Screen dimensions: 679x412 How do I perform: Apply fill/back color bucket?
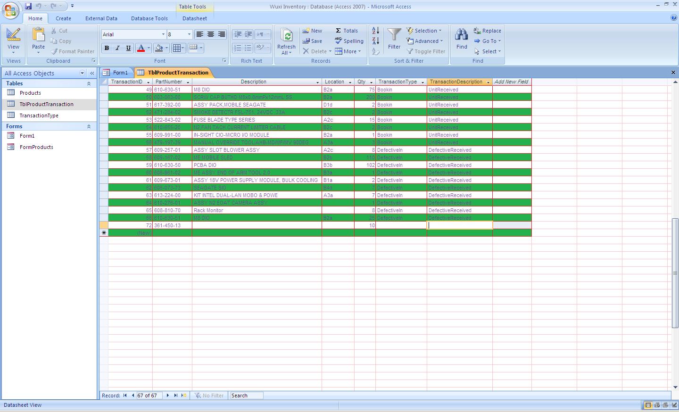click(x=159, y=48)
